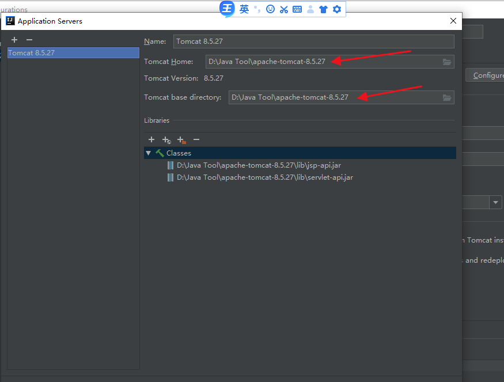Click IntelliJ logo in dialog title bar
The image size is (504, 382).
coord(10,21)
